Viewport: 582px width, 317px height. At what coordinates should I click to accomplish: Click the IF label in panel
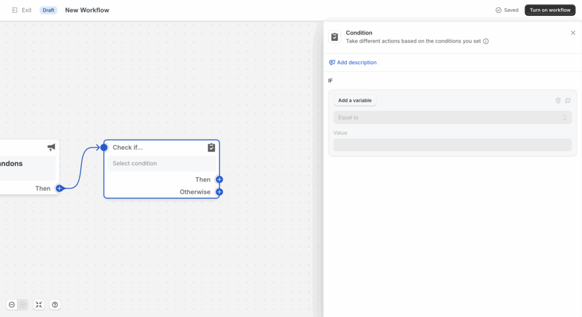[330, 81]
